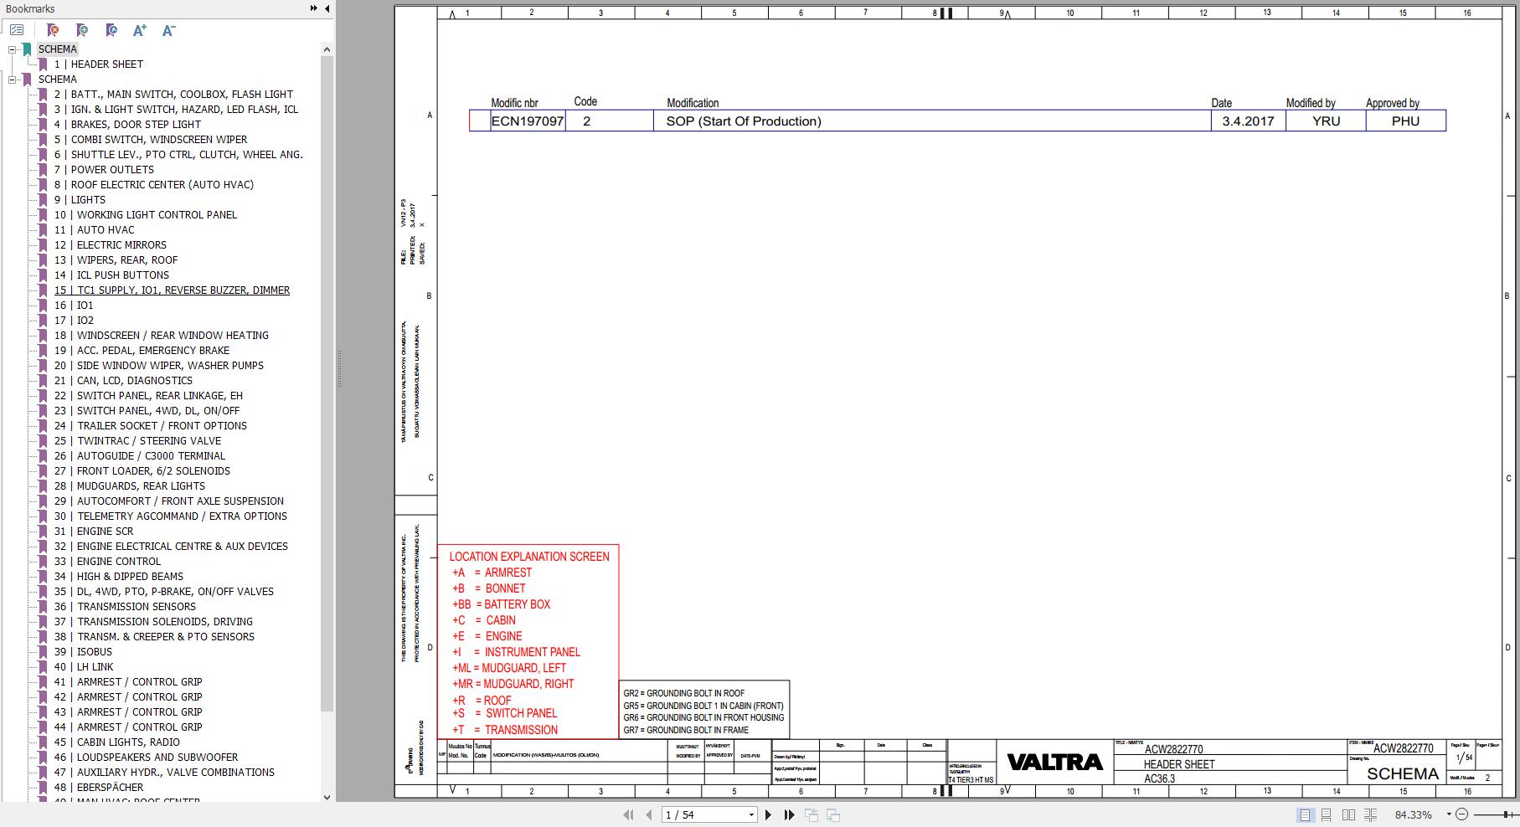Switch to continuous page view
Viewport: 1520px width, 827px height.
[1327, 814]
